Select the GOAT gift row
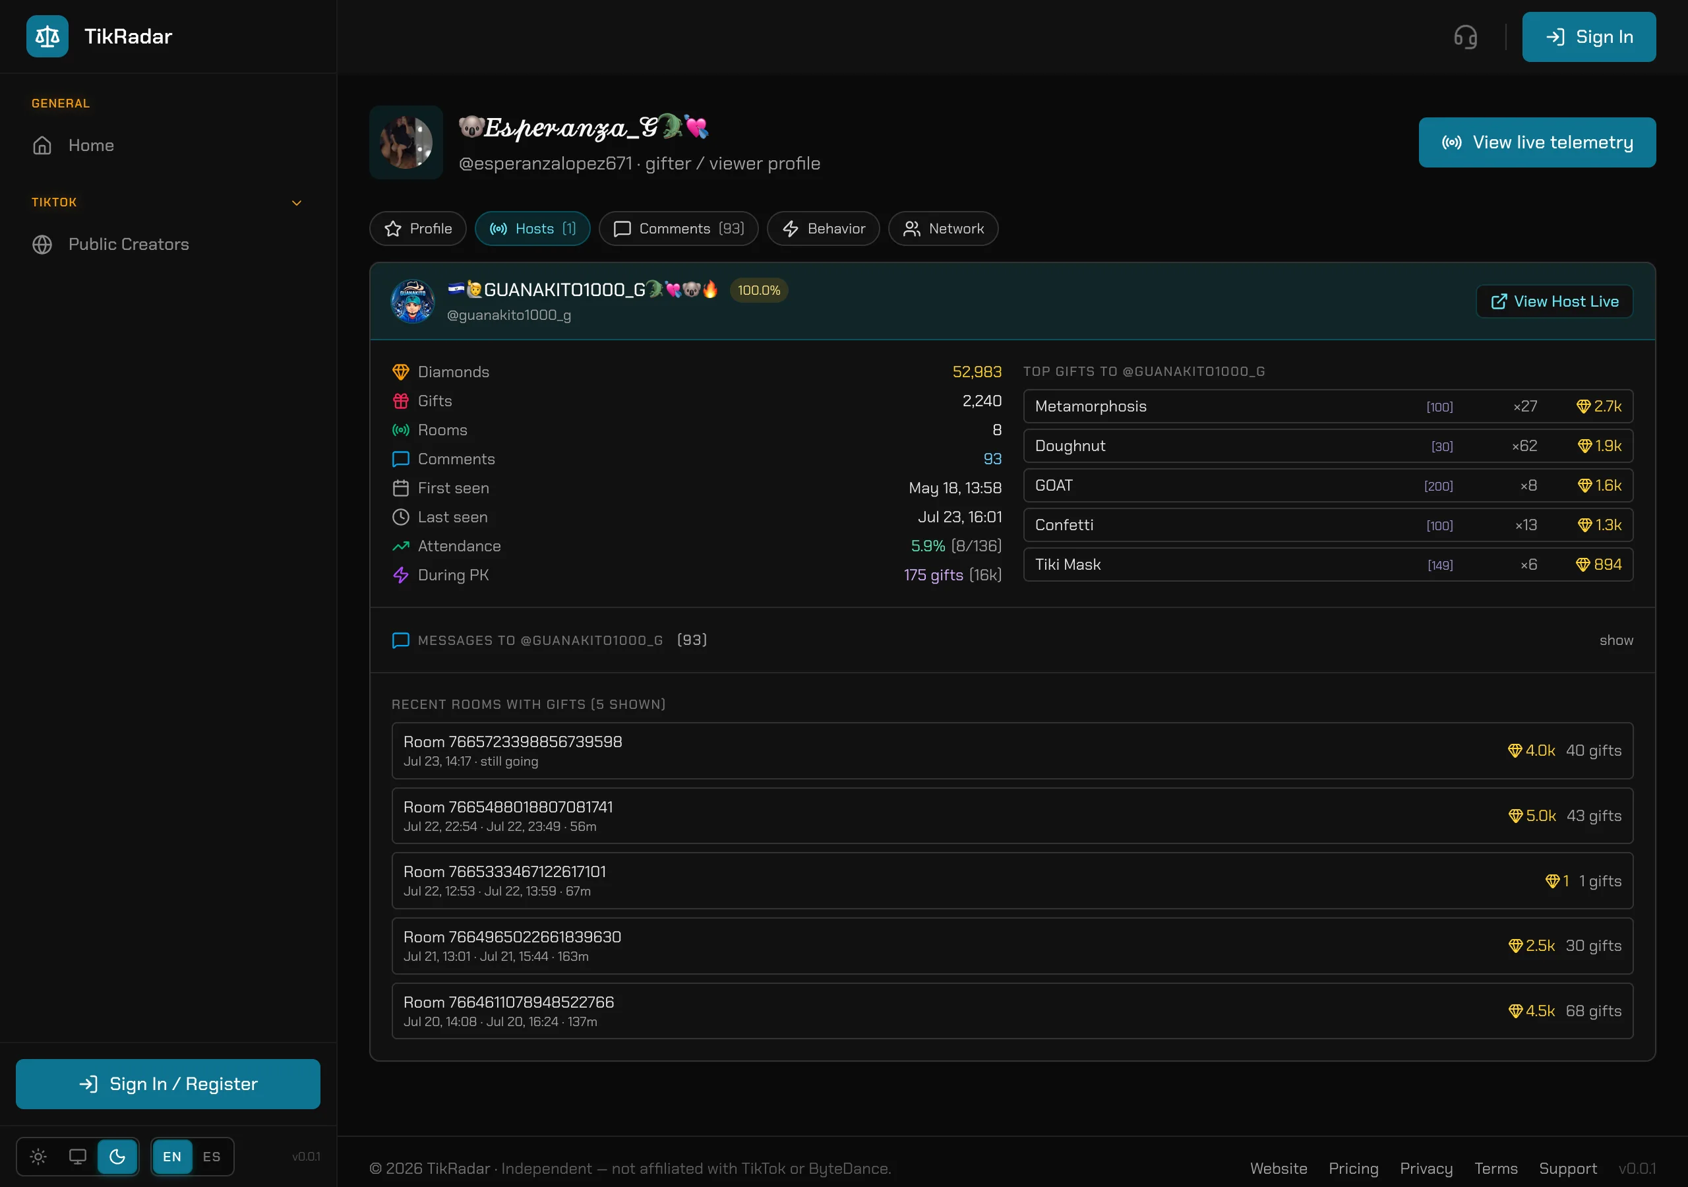The height and width of the screenshot is (1187, 1688). point(1328,485)
